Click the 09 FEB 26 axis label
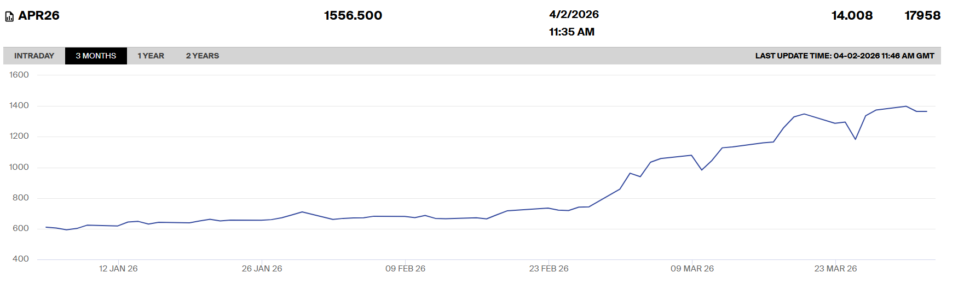 pos(405,268)
